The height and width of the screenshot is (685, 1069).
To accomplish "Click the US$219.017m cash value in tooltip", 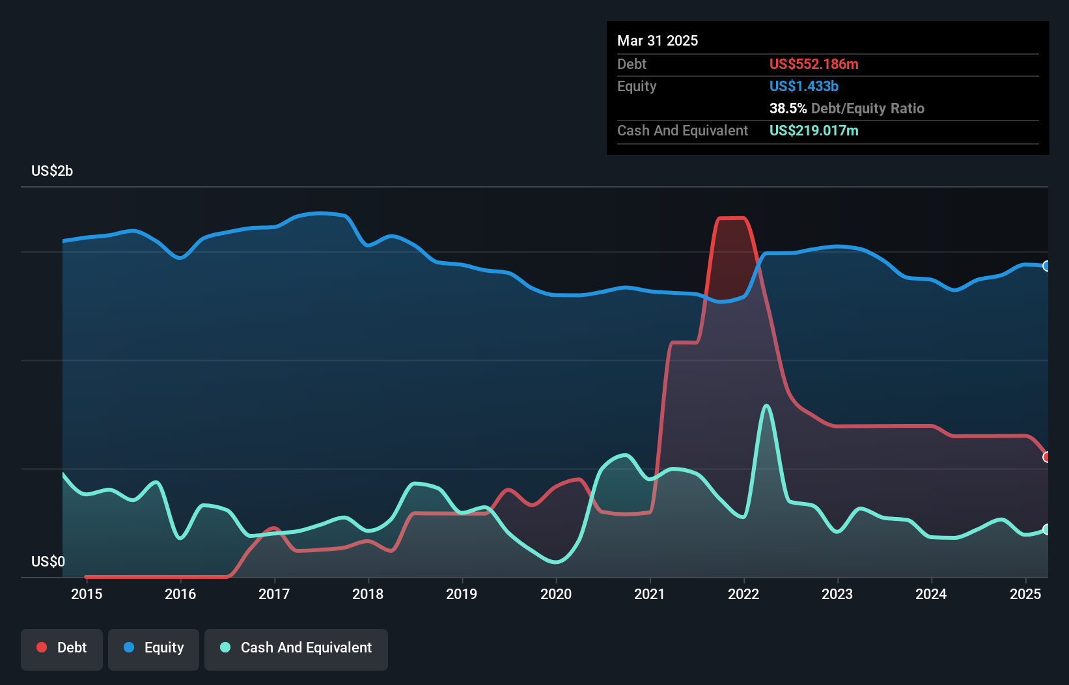I will click(814, 130).
